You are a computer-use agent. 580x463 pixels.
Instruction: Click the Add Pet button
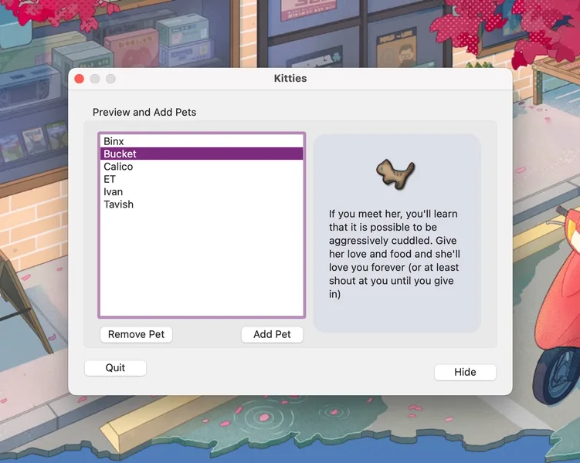[272, 334]
